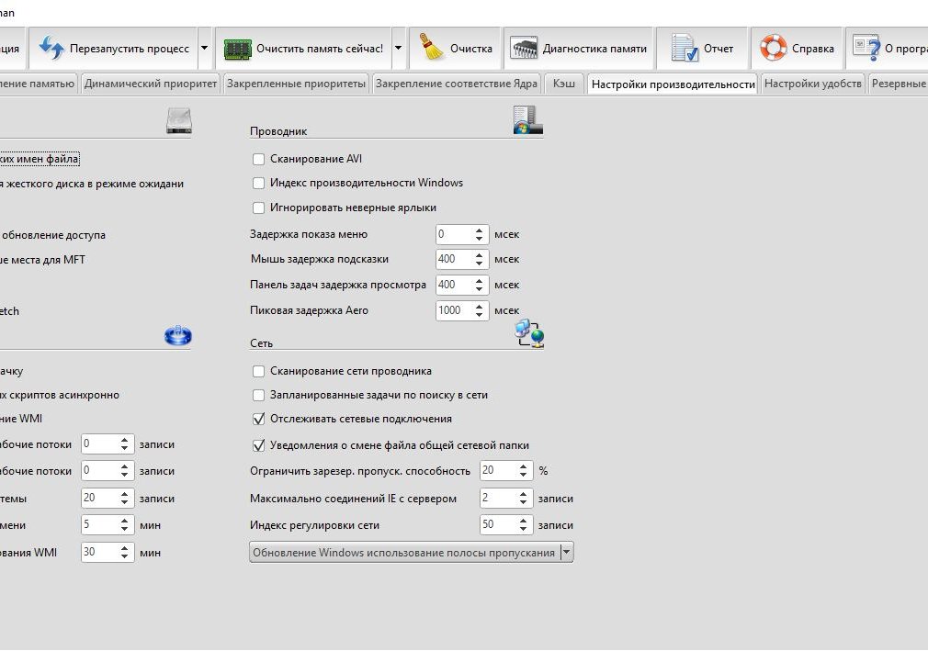Enable Игнорировать неверные ярлыки option
Viewport: 928px width, 651px height.
click(258, 208)
